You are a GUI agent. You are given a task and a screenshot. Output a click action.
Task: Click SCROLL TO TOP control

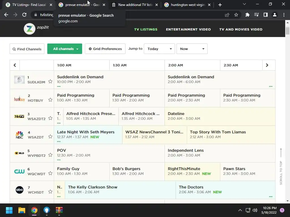click(x=281, y=166)
